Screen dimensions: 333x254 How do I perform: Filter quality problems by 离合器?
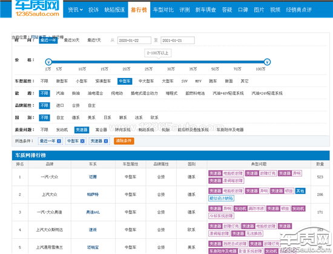(101, 129)
